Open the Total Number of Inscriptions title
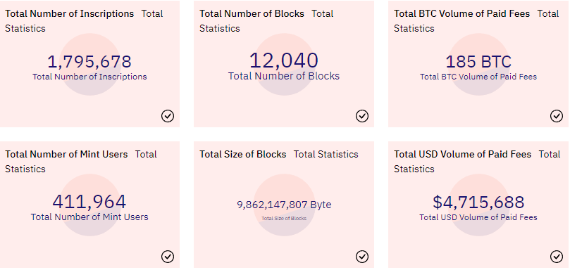The image size is (570, 270). point(70,14)
